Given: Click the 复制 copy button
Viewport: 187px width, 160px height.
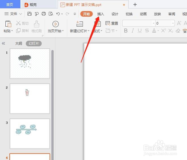Looking at the screenshot, I should click(22, 31).
